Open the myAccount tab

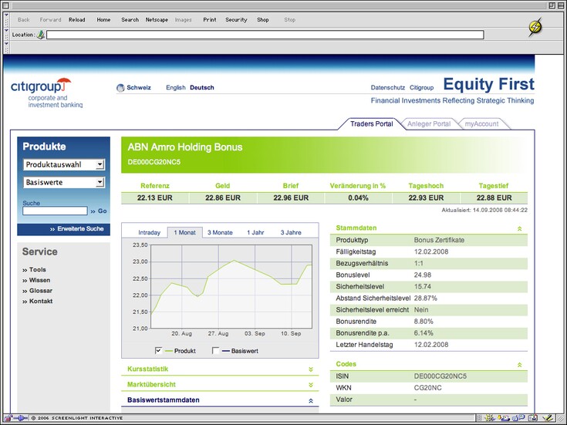[x=481, y=123]
